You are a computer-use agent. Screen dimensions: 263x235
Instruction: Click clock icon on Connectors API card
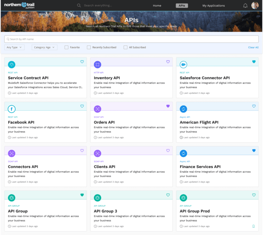point(9,182)
